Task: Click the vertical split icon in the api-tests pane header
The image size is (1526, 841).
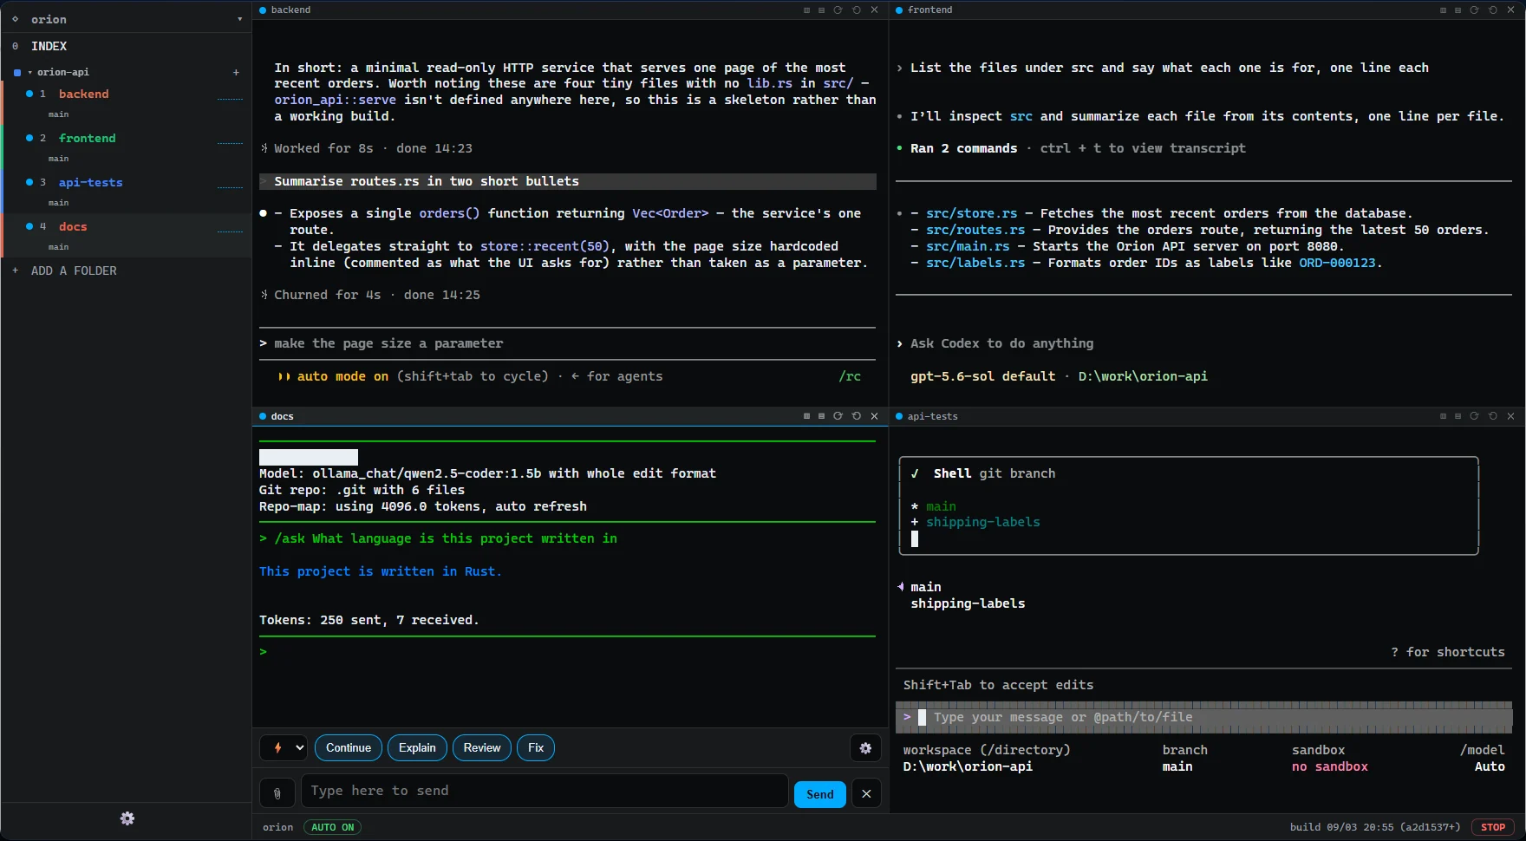Action: (x=1443, y=416)
